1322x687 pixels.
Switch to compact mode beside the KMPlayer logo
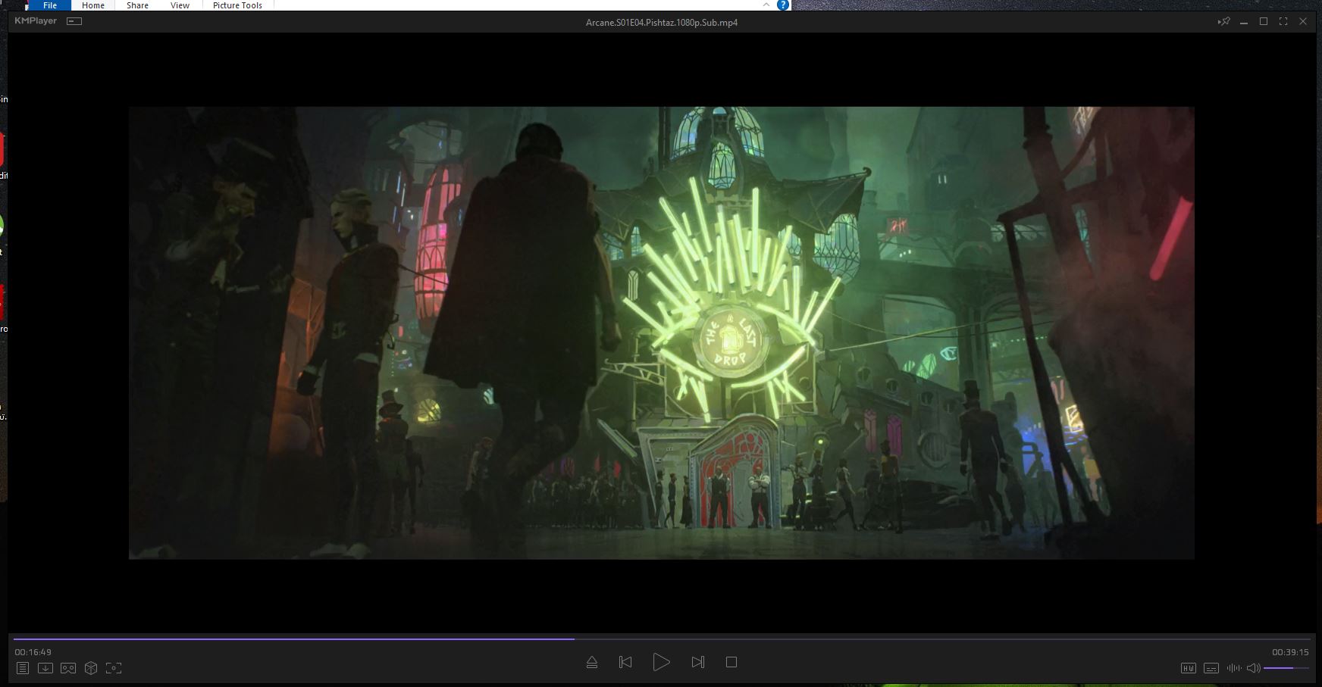pyautogui.click(x=74, y=21)
